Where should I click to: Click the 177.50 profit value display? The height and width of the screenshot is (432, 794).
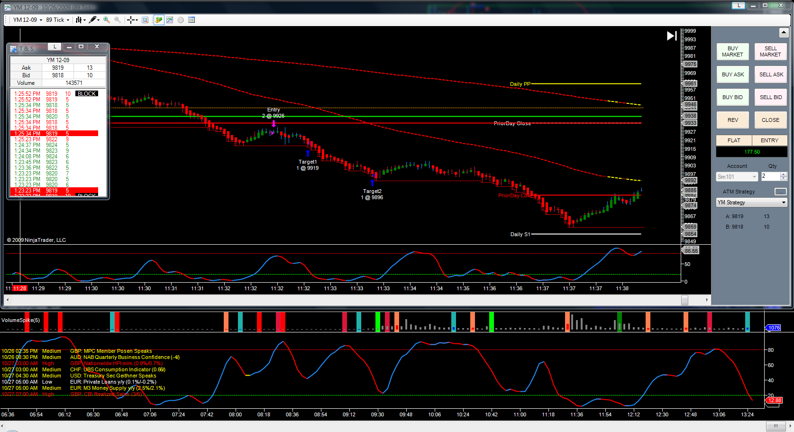click(x=752, y=152)
